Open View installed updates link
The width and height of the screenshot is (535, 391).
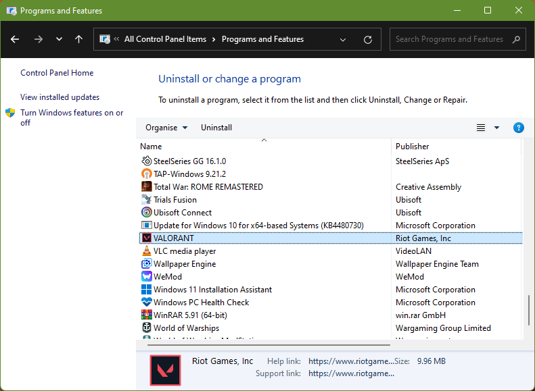[60, 97]
